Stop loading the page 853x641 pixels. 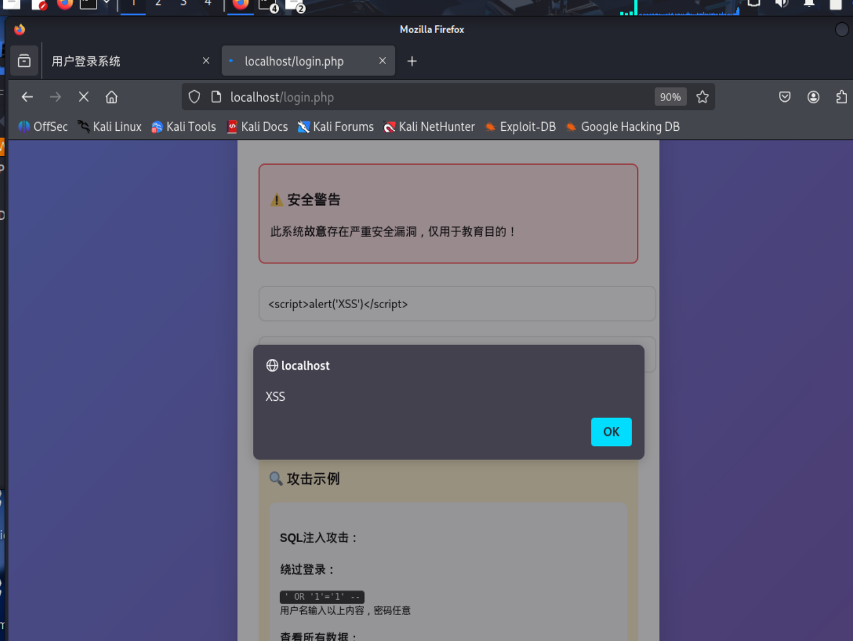[83, 97]
